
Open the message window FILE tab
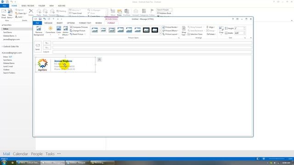point(37,23)
